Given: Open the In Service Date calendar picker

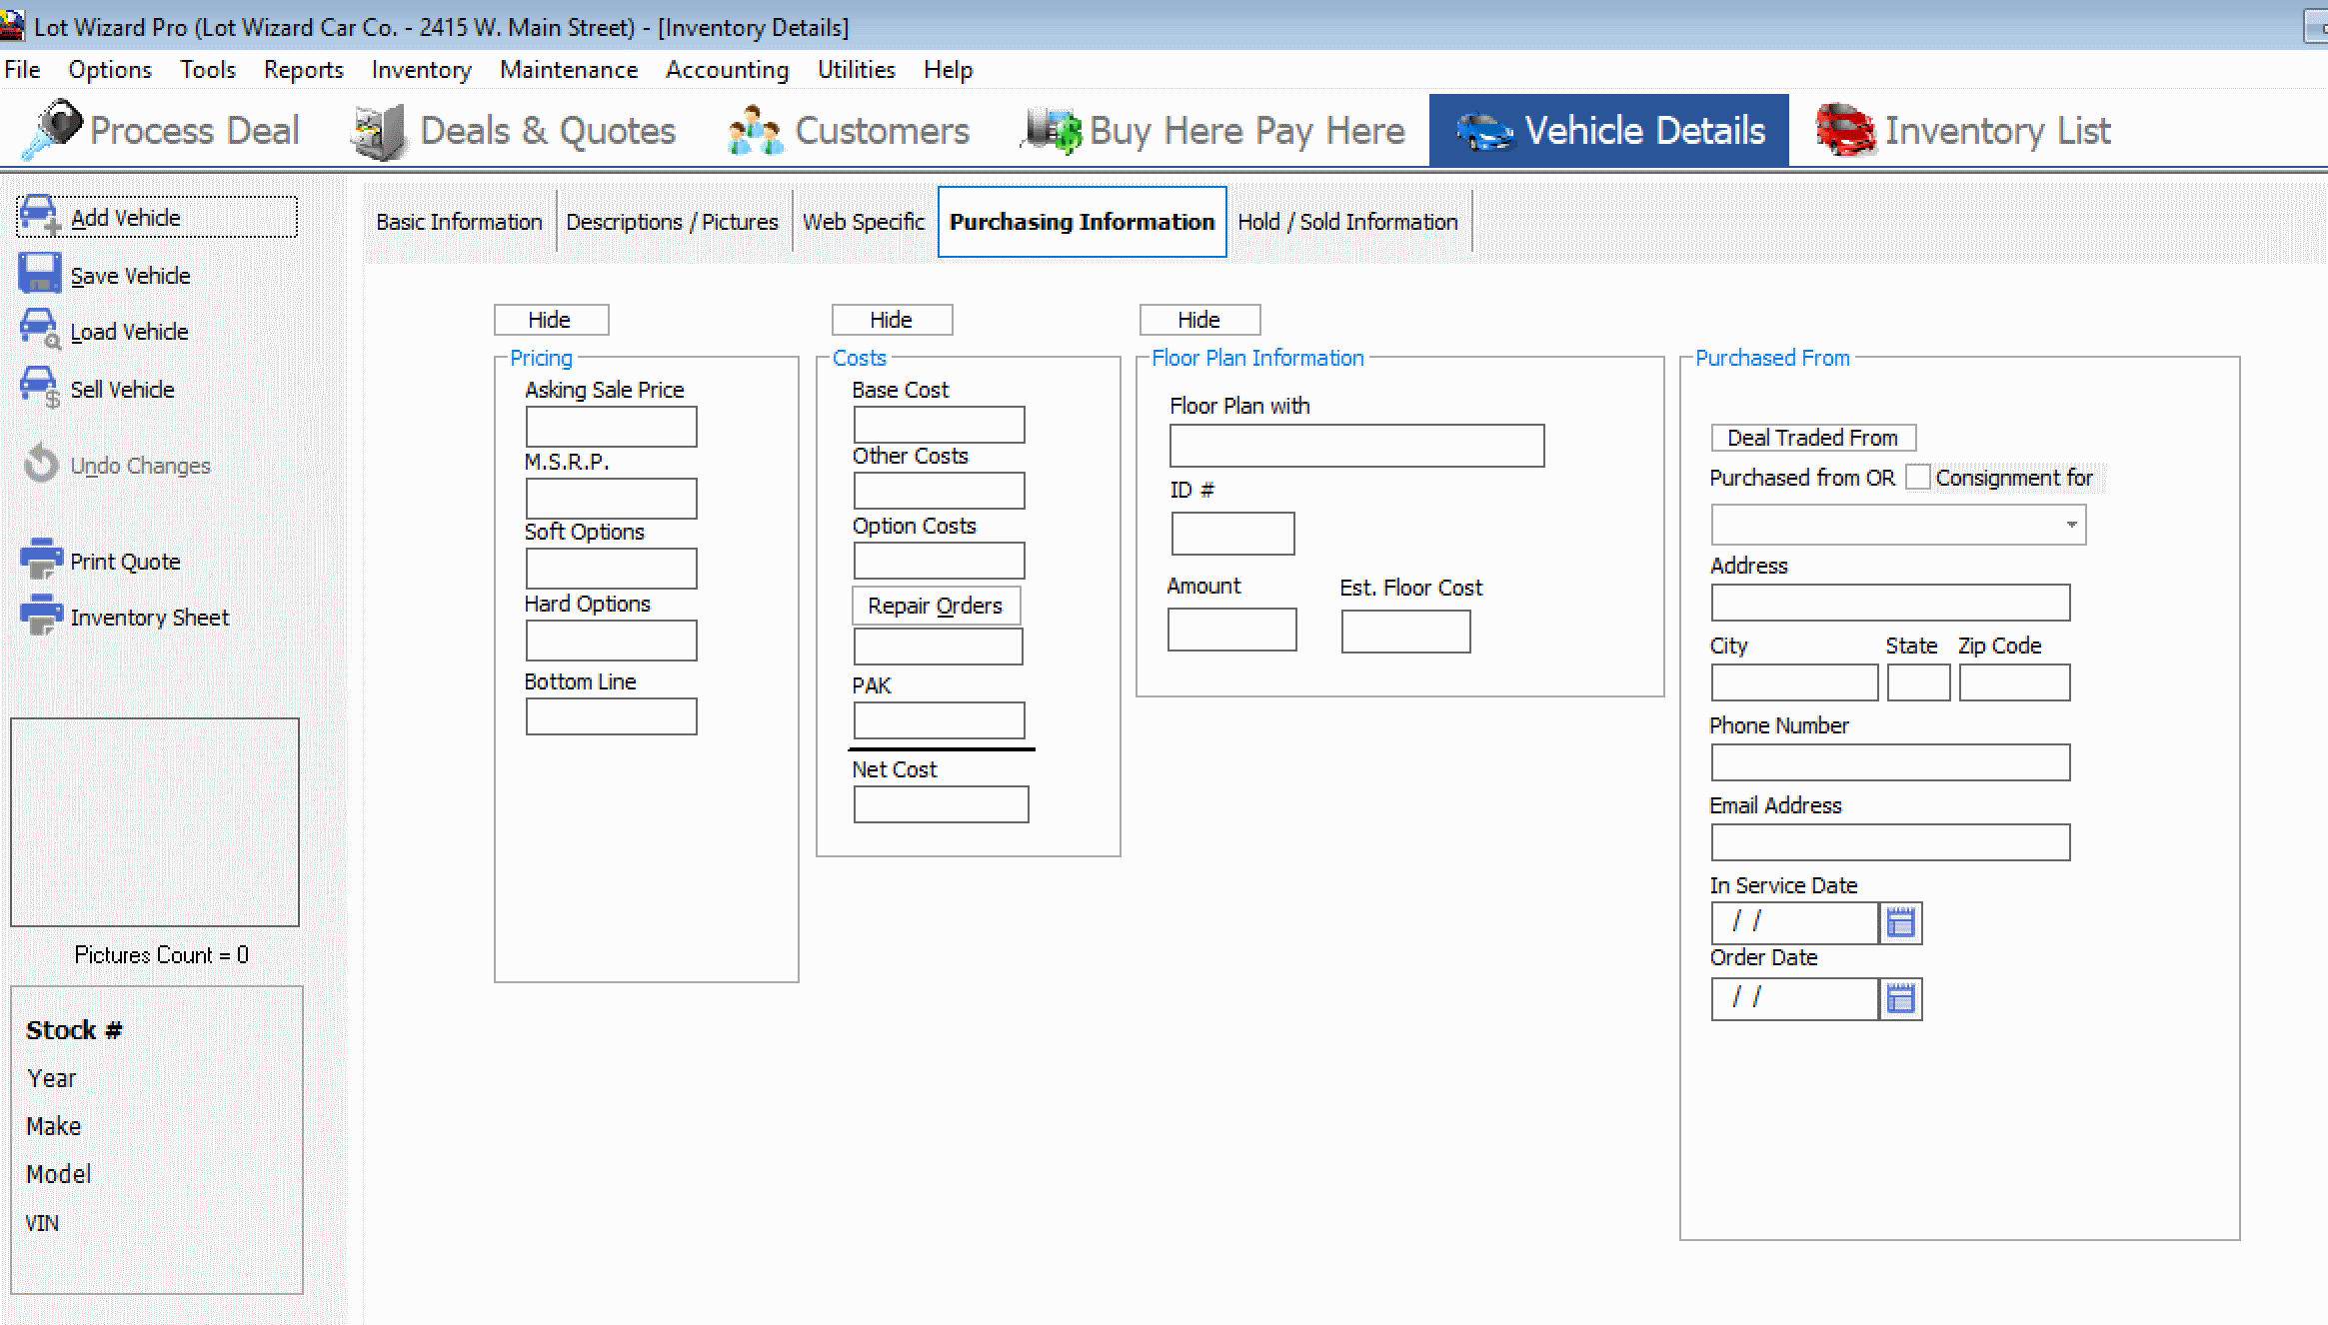Looking at the screenshot, I should (x=1900, y=923).
